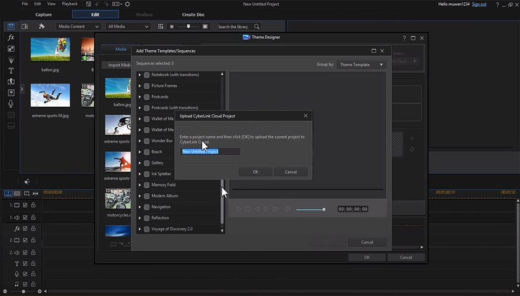Expand the Gallery template group
520x296 pixels.
140,163
